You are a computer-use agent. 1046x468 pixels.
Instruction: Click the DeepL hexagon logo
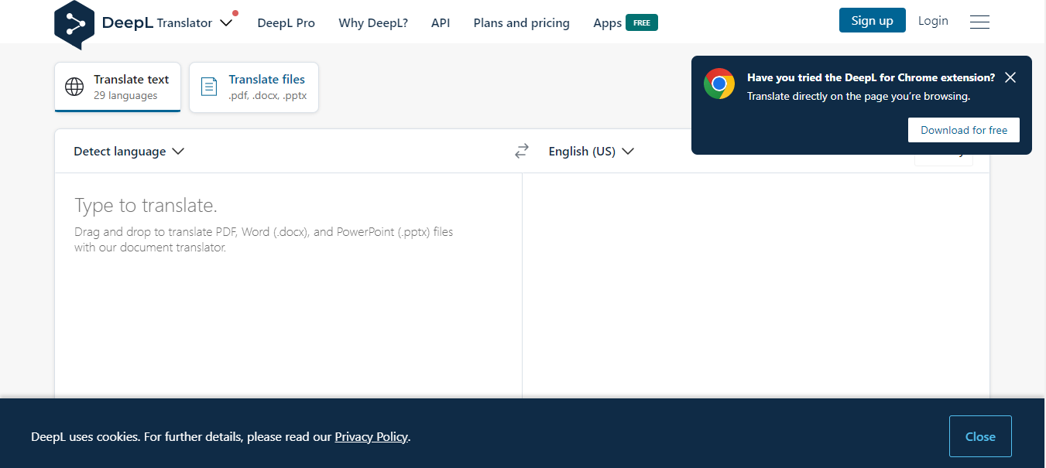(x=74, y=23)
